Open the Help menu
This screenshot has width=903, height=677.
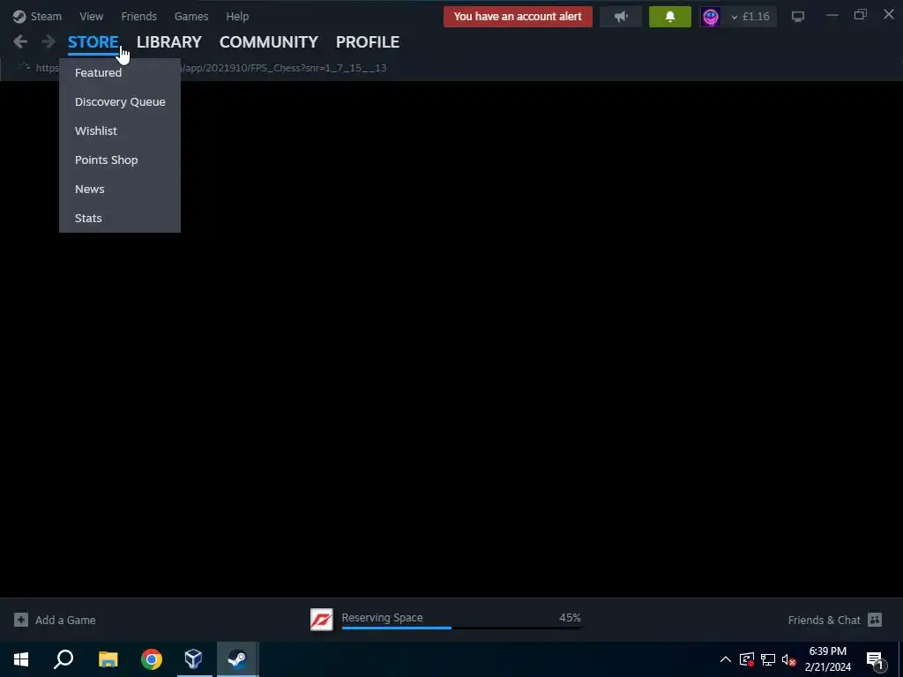tap(237, 16)
